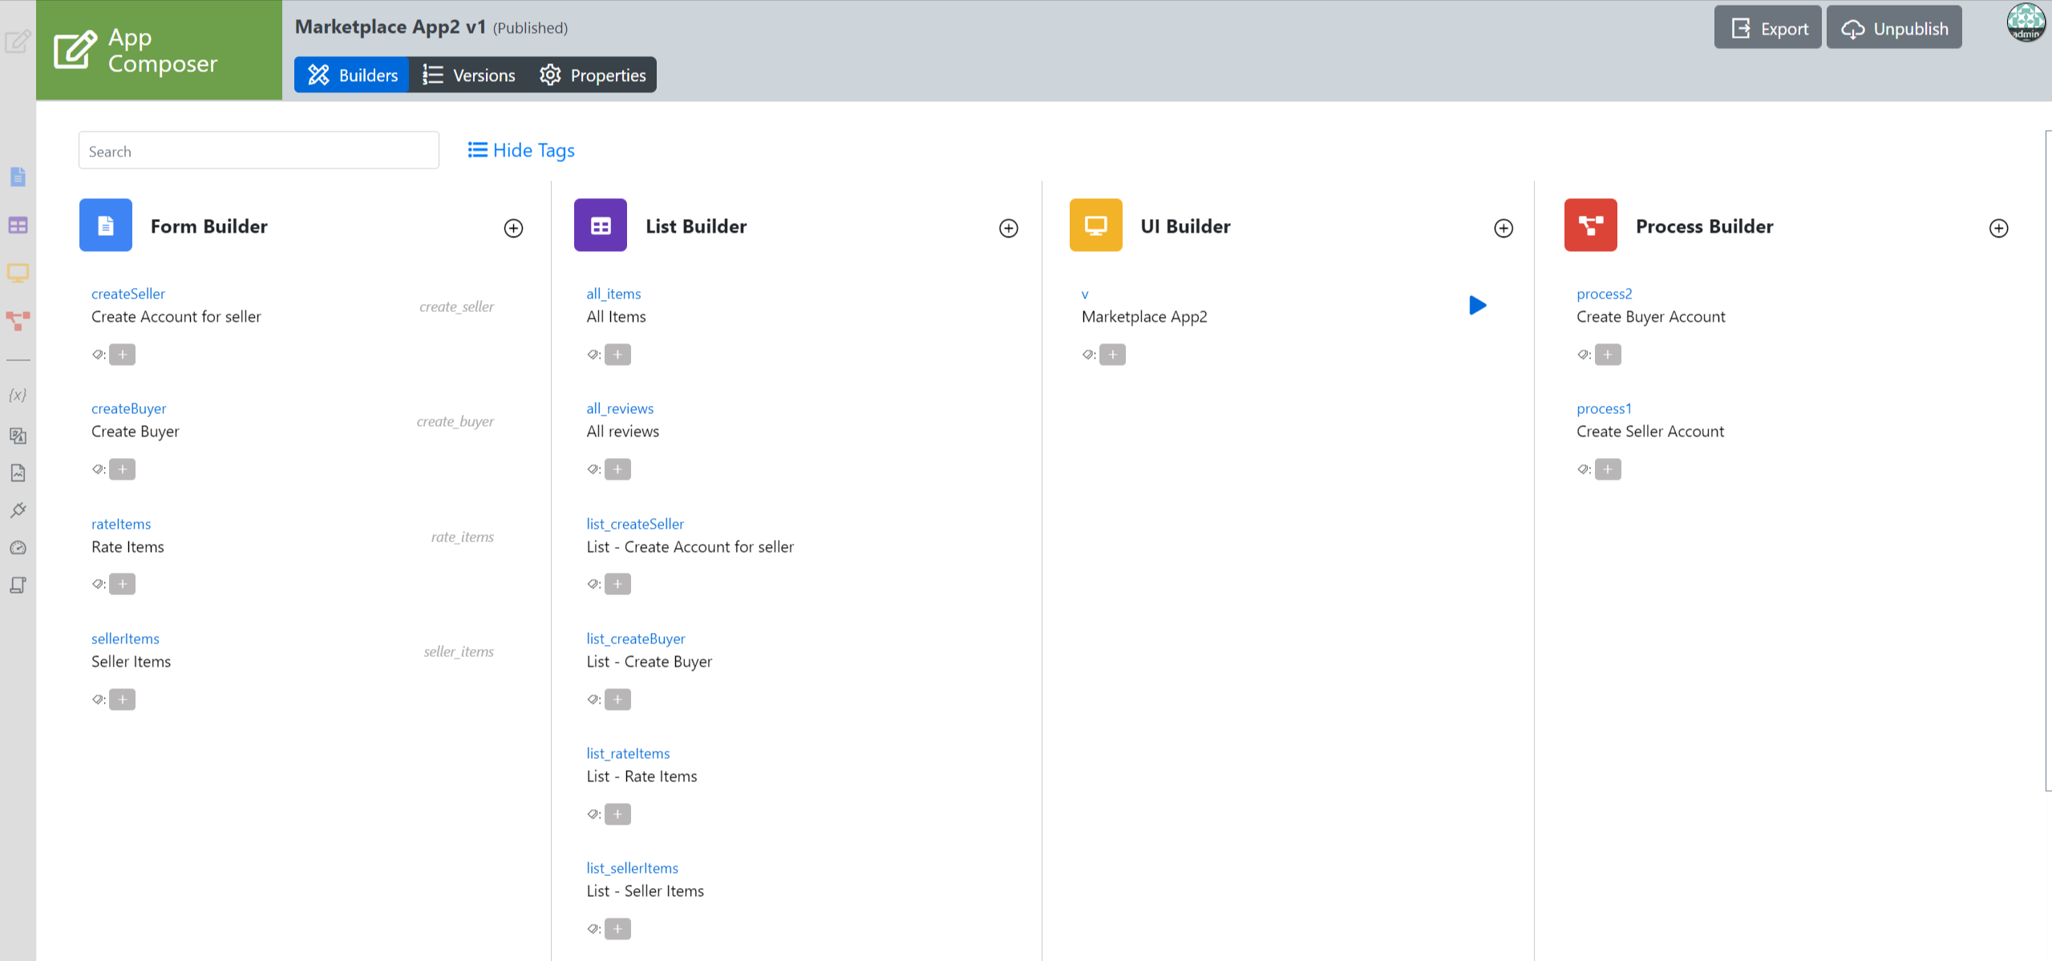Click the Process Builder red icon

tap(1590, 225)
